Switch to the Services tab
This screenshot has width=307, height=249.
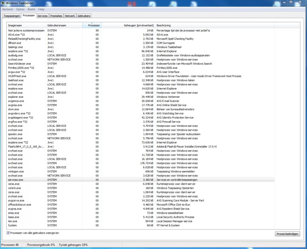(x=42, y=16)
